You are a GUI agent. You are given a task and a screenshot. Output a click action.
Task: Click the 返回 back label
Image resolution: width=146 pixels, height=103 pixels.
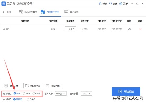pos(8,12)
